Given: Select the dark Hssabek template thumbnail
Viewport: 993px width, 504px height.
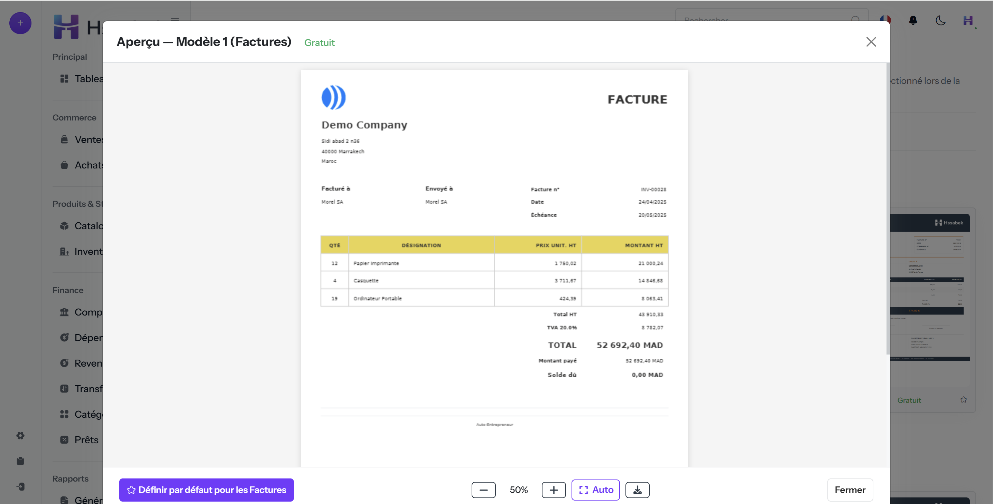Looking at the screenshot, I should coord(930,288).
